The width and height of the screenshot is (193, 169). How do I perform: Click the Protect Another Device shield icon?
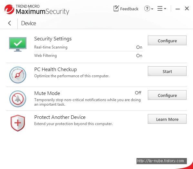(18, 123)
